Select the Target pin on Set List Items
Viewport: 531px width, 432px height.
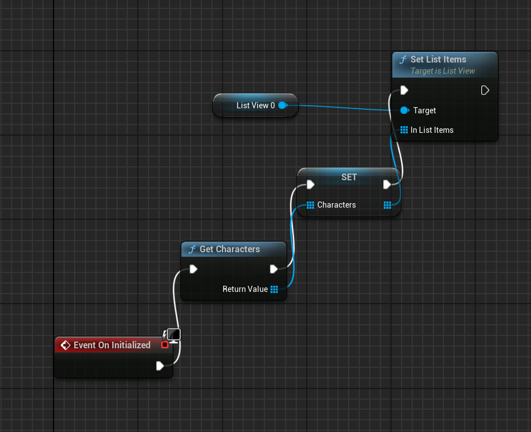click(x=404, y=111)
